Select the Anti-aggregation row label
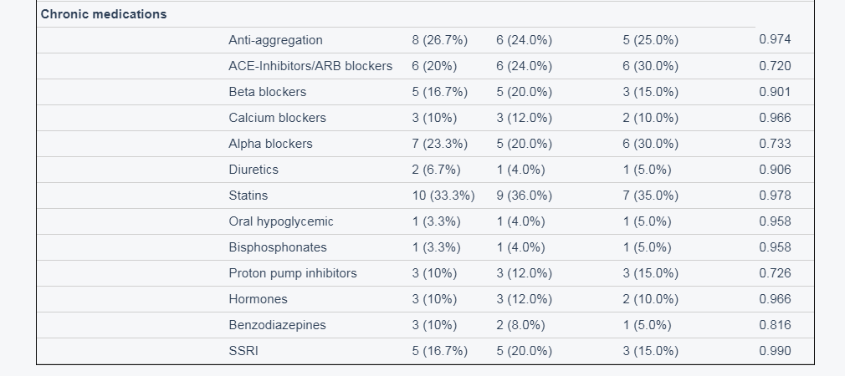 [x=275, y=40]
